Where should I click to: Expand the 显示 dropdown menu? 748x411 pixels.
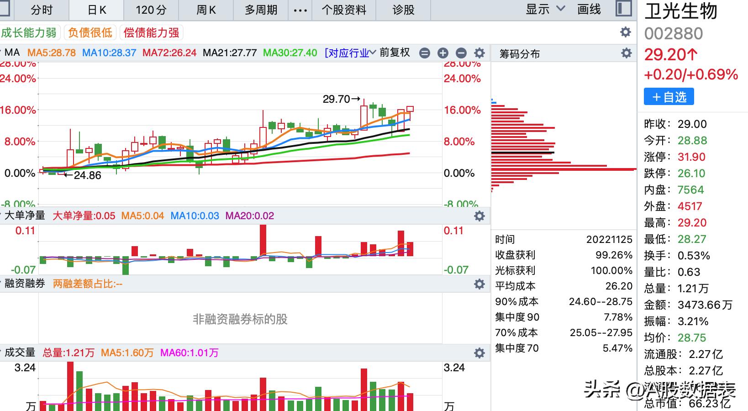click(545, 9)
